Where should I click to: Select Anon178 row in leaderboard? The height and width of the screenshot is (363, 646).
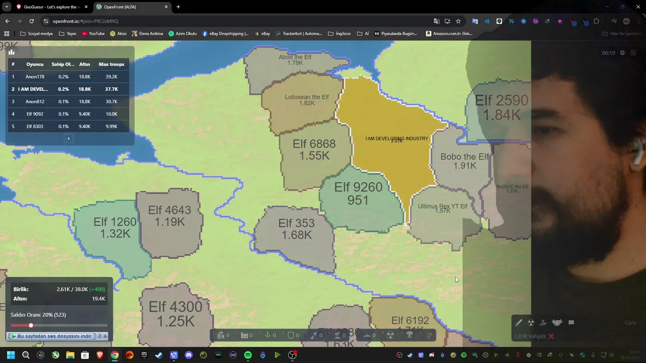click(x=68, y=77)
